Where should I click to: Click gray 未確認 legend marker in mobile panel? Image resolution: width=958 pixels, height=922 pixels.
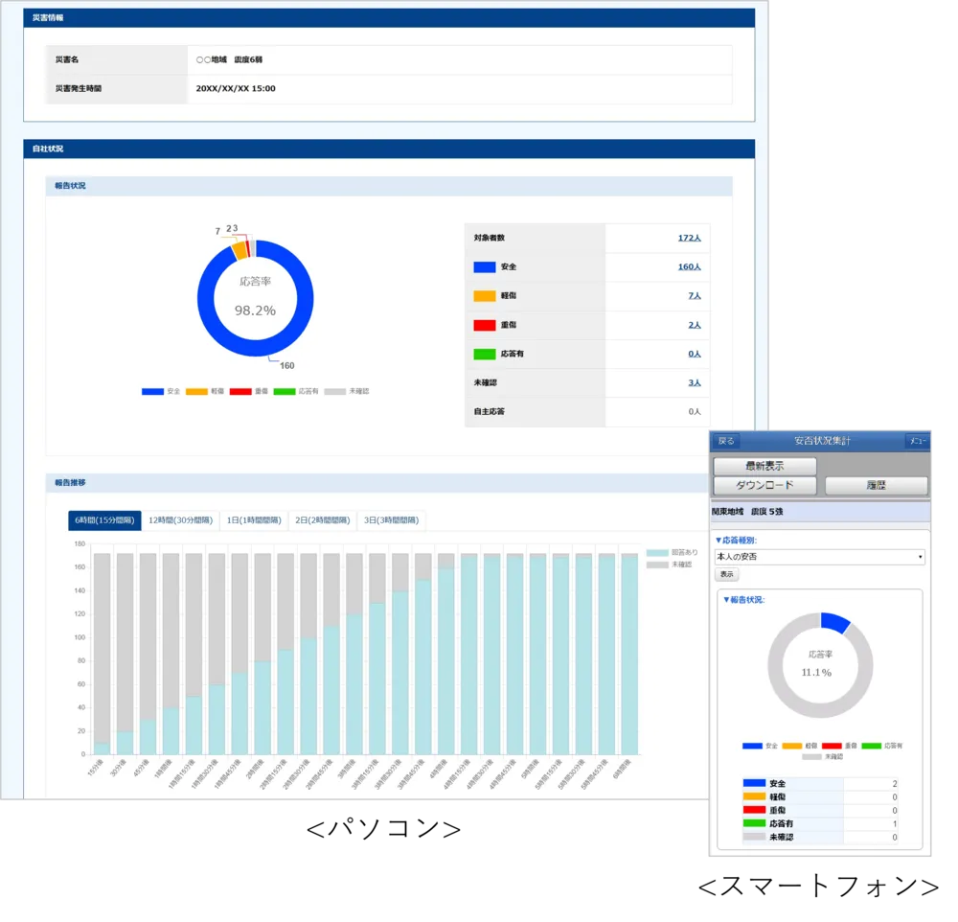[x=811, y=756]
